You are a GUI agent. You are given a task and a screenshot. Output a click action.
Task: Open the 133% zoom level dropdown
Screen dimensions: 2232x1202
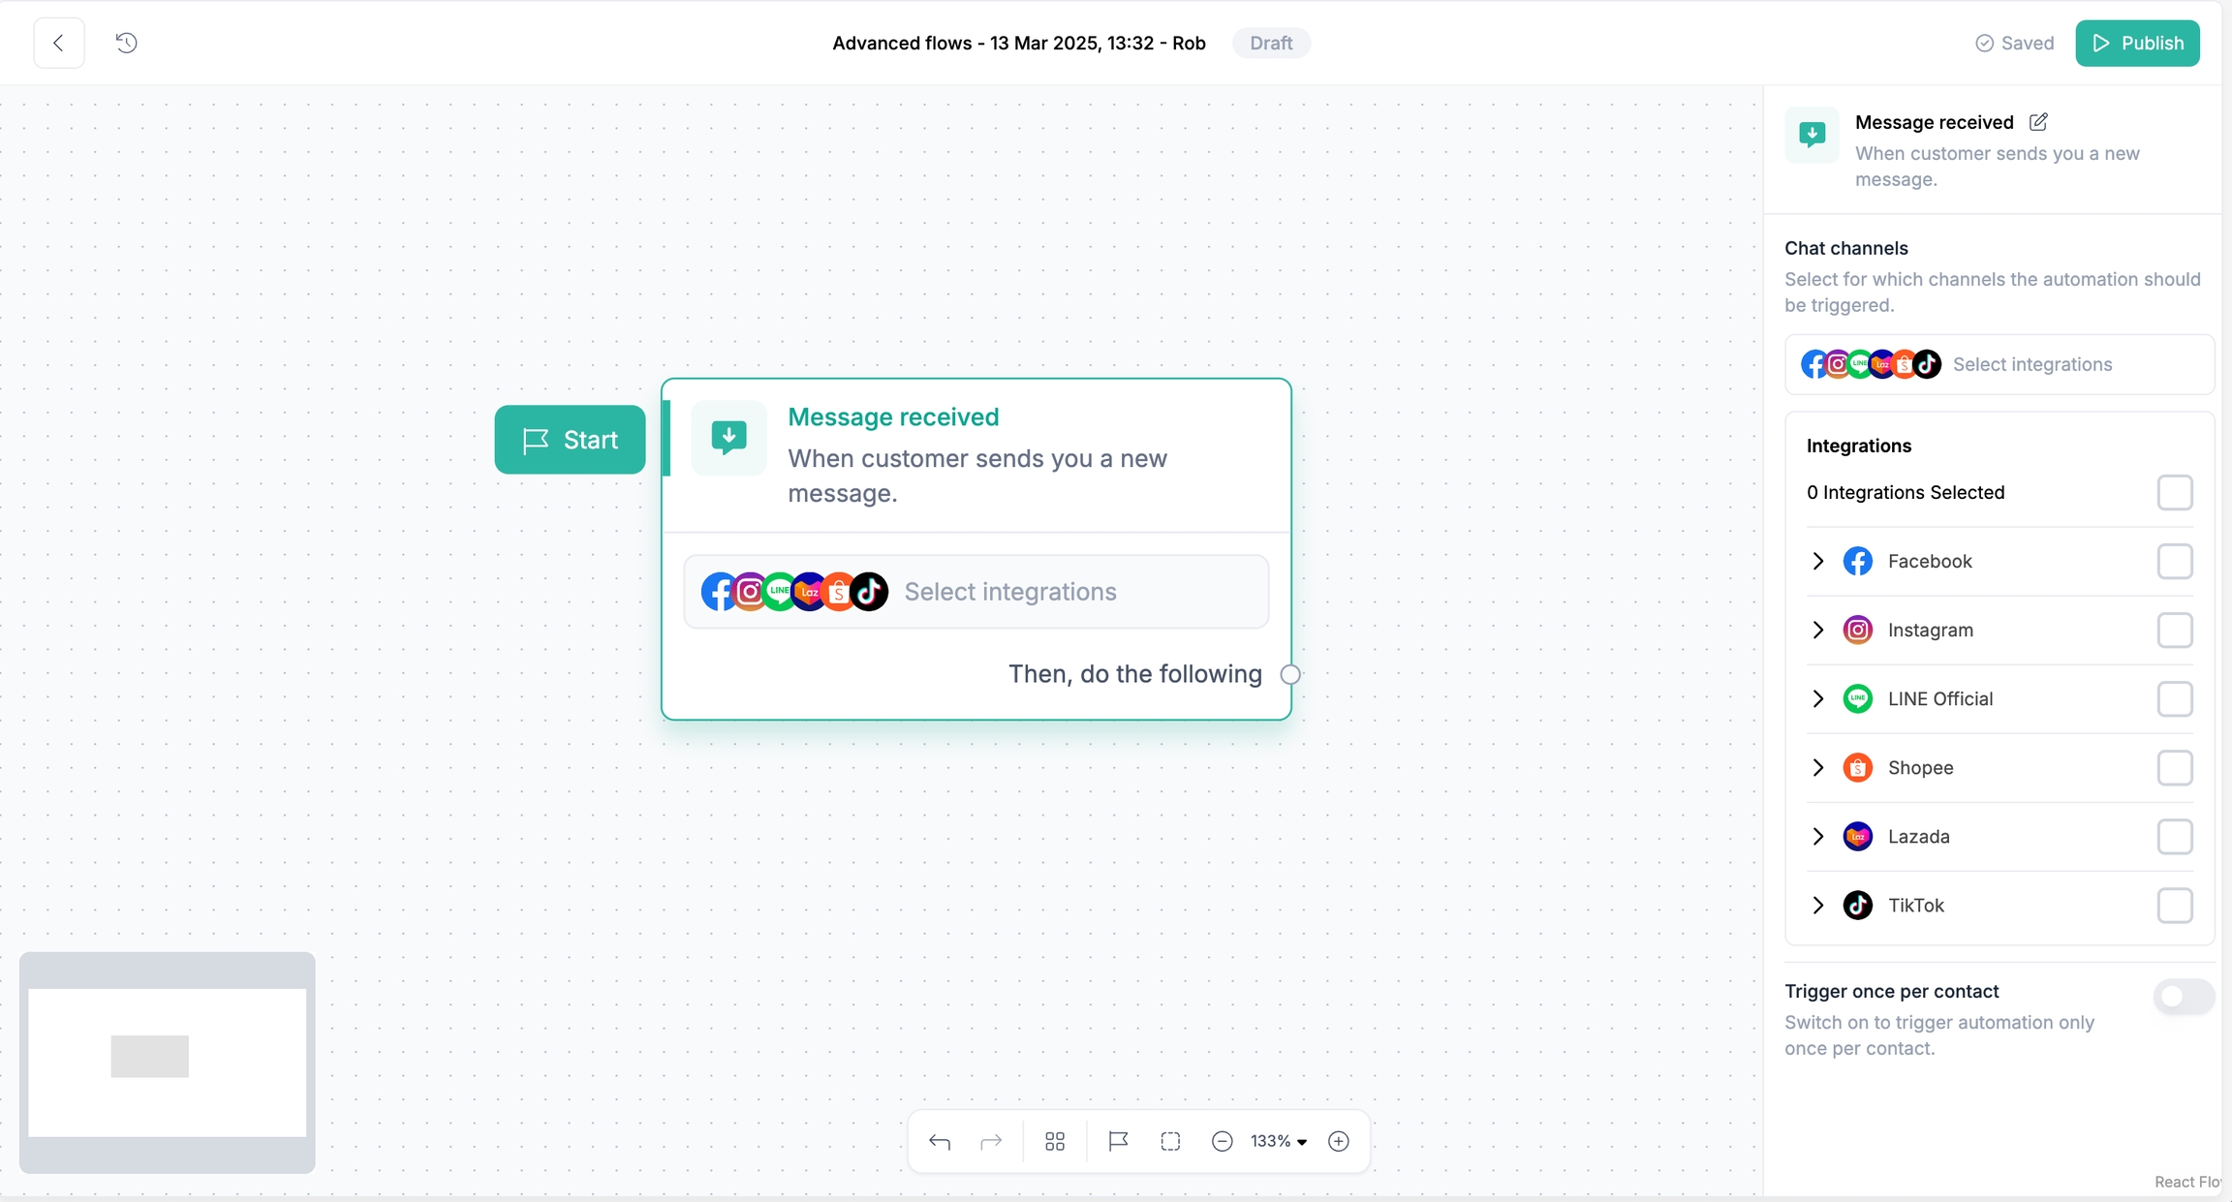click(x=1279, y=1142)
